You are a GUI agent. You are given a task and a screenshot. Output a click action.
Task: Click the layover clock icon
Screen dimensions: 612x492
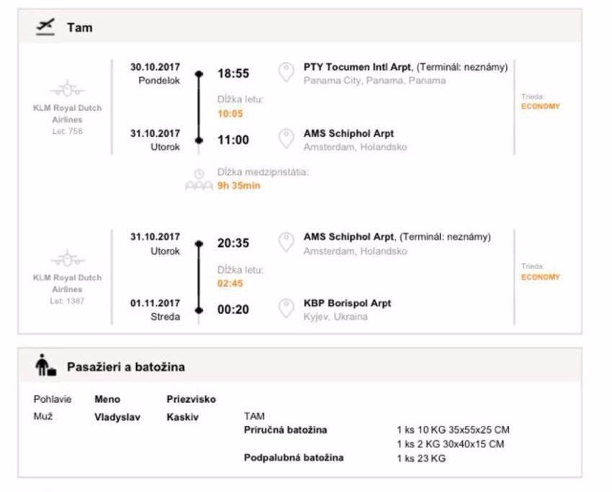coord(199,173)
